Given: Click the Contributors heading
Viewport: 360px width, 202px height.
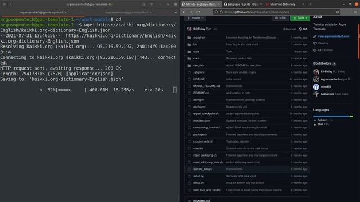Looking at the screenshot, I should [322, 63].
